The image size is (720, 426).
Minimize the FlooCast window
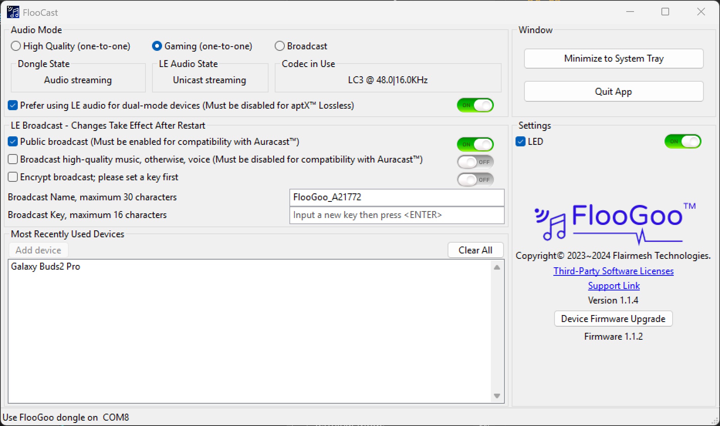(x=630, y=12)
